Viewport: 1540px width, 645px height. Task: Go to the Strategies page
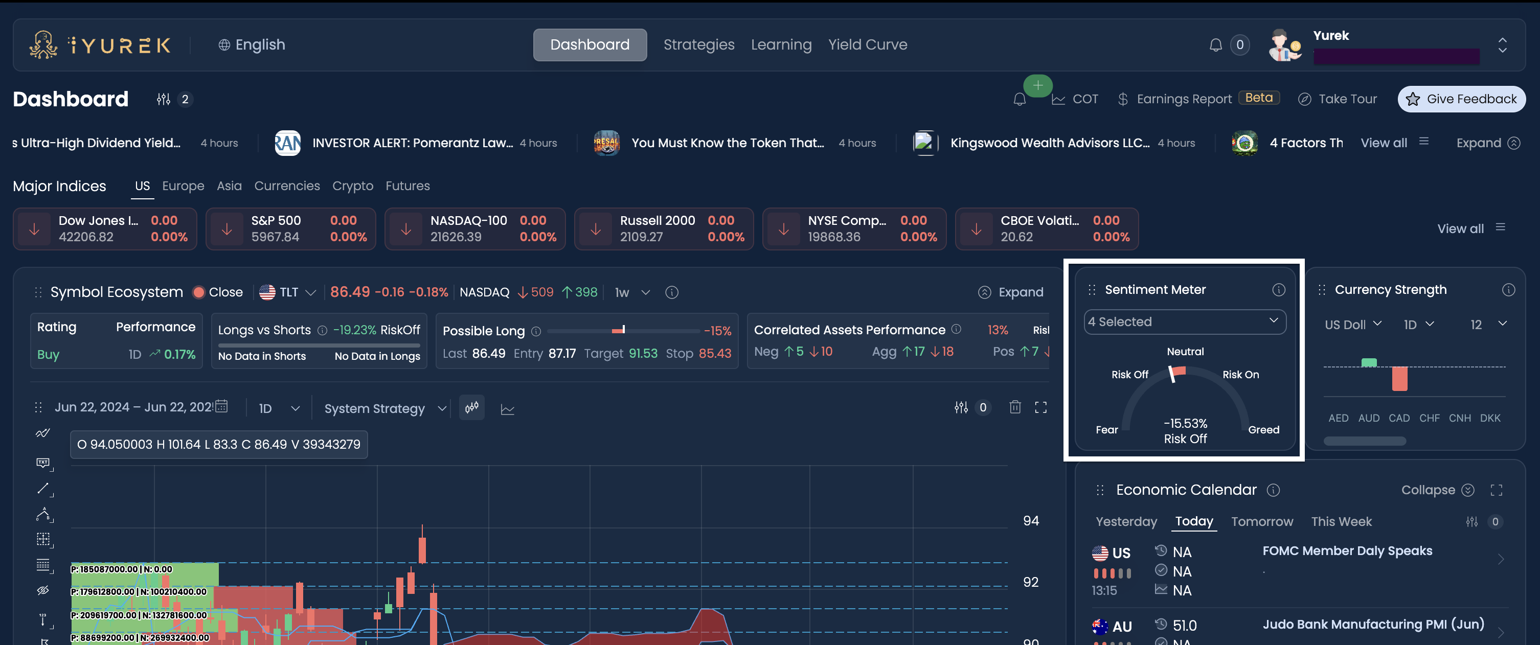698,45
